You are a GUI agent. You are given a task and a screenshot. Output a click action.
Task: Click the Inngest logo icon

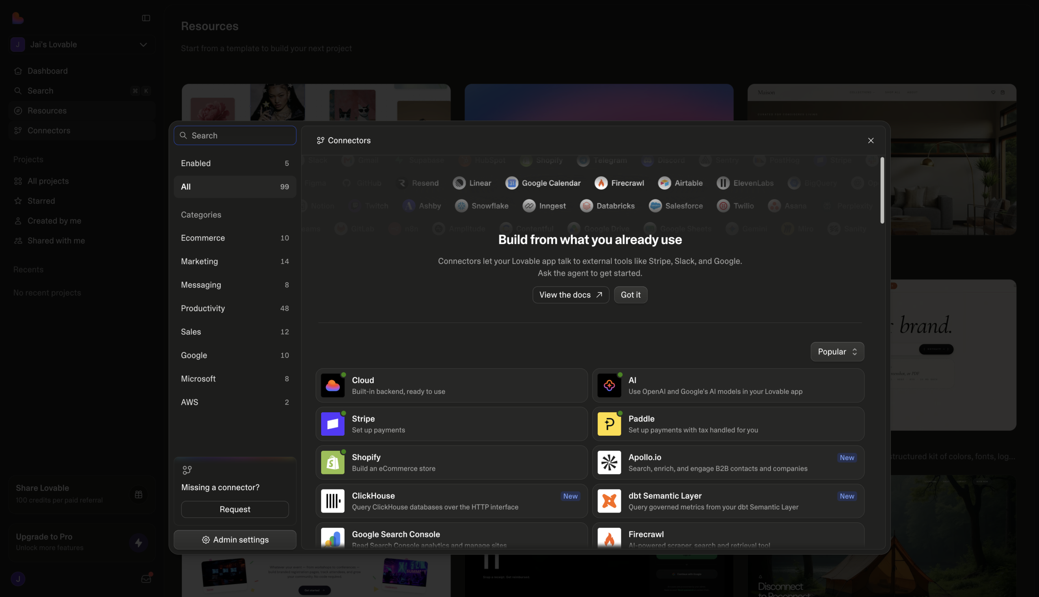pyautogui.click(x=528, y=206)
